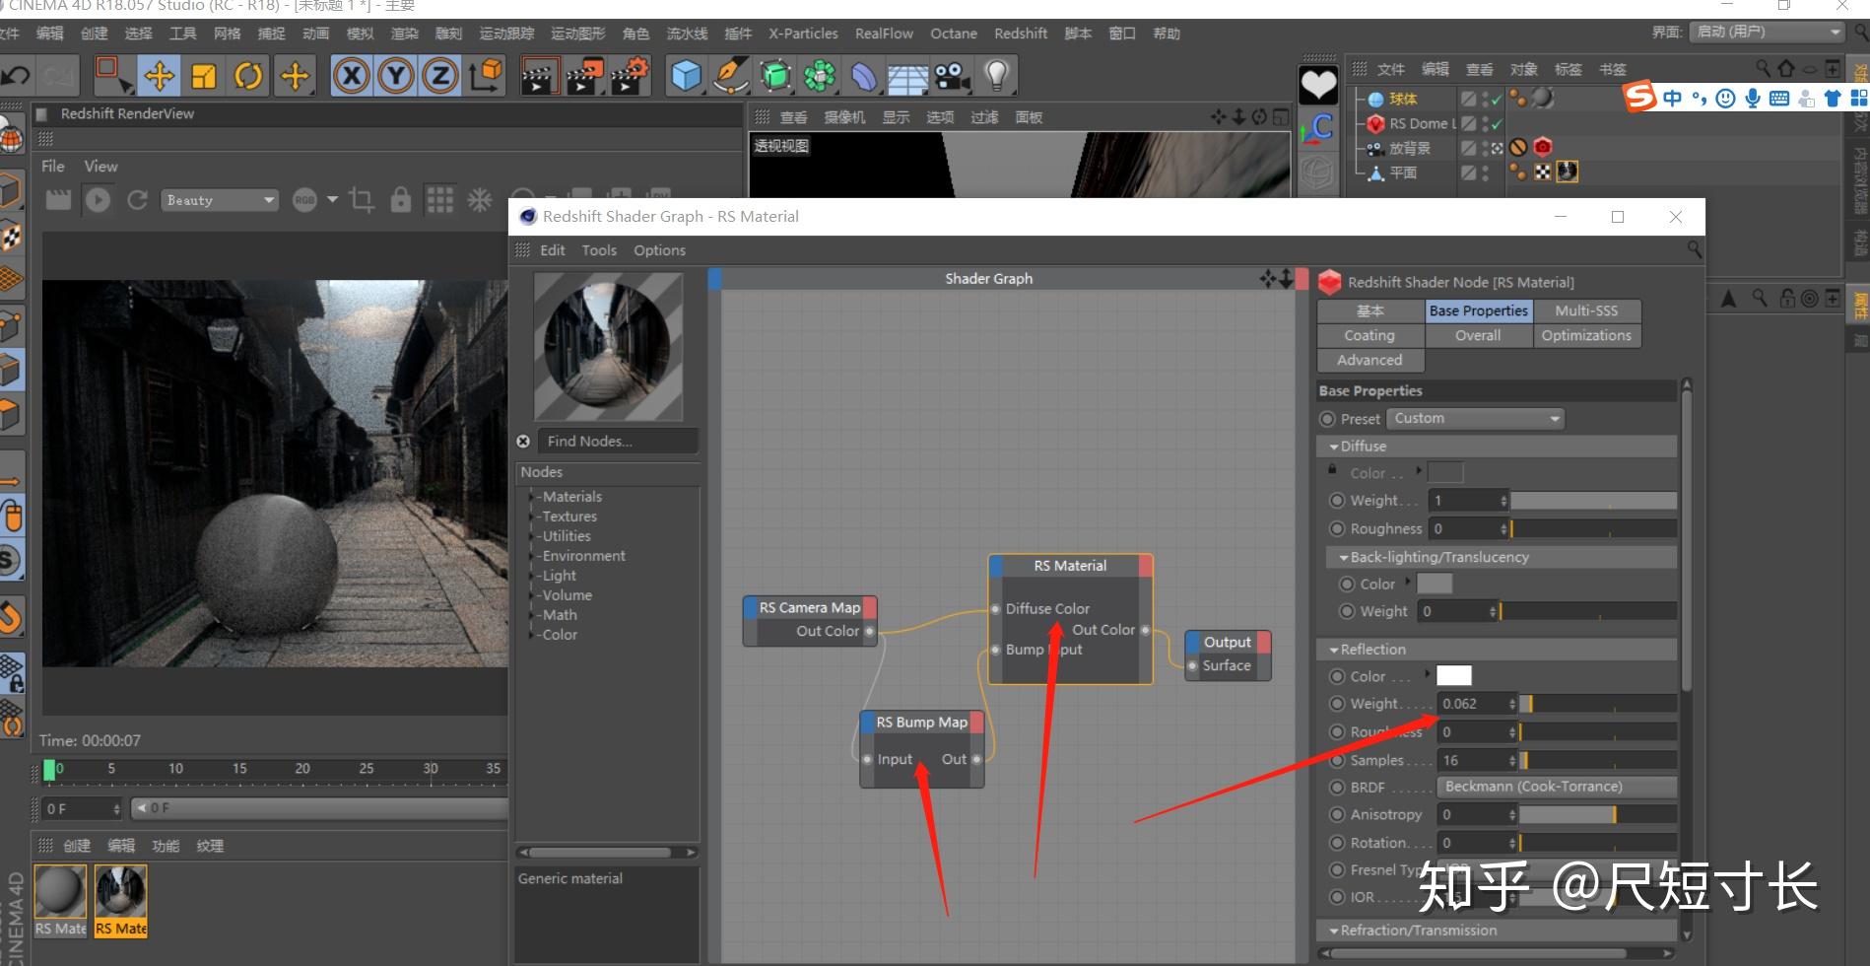Open the Tools menu in Shader Graph window
This screenshot has width=1870, height=966.
click(599, 249)
